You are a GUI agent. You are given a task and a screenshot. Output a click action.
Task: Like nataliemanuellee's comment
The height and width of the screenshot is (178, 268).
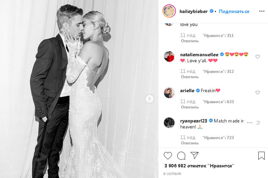coord(257,57)
